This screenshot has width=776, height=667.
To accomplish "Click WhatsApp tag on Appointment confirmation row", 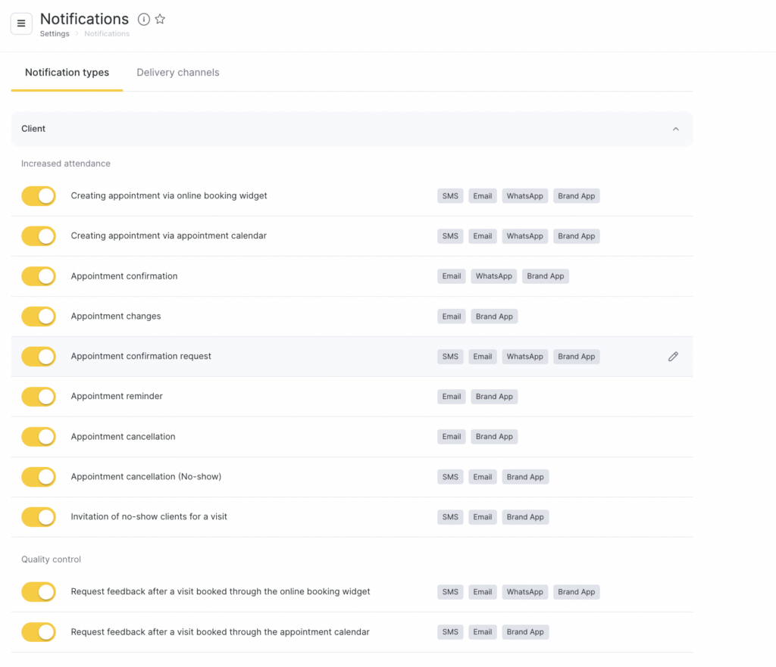I will [x=494, y=276].
